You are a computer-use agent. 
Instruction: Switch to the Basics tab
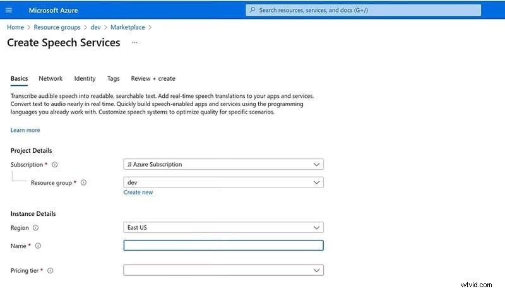19,78
